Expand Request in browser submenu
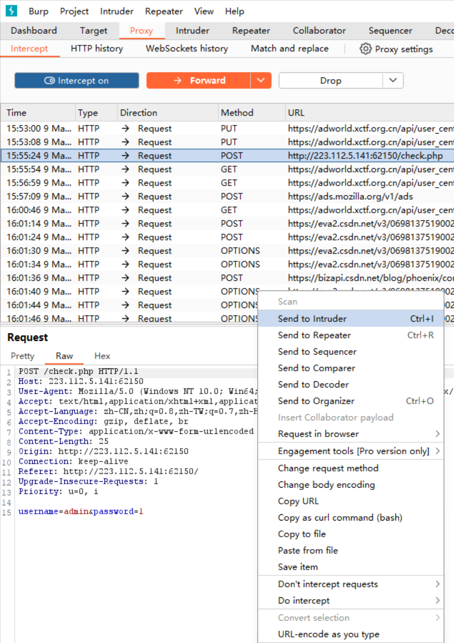 click(351, 434)
